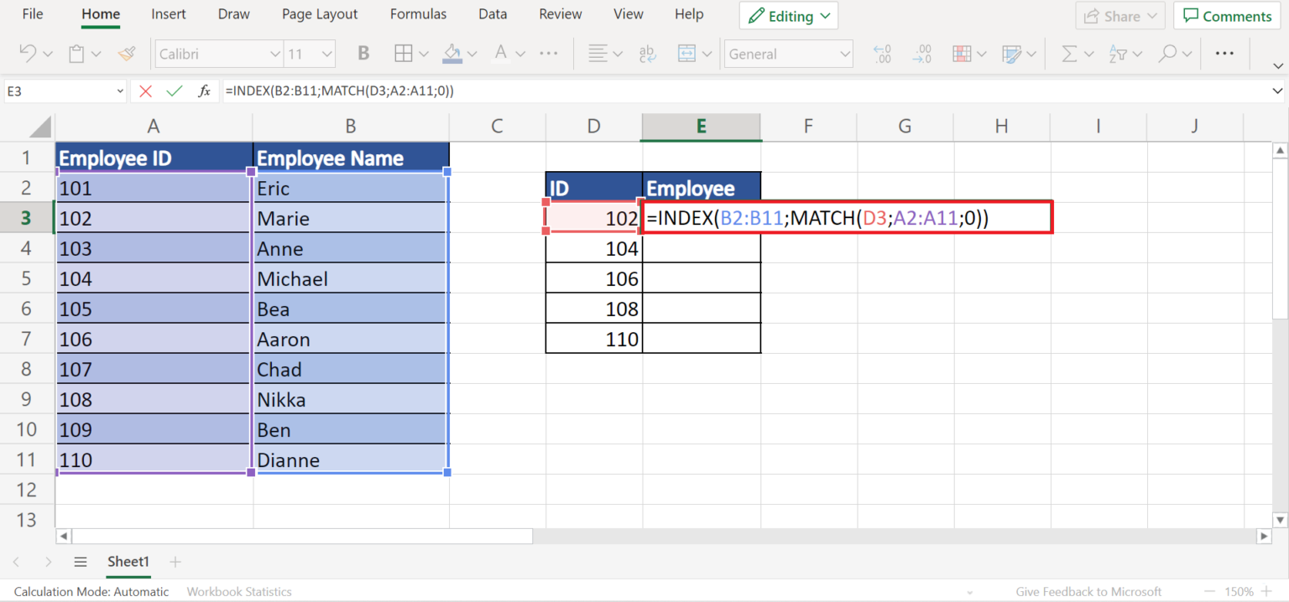The width and height of the screenshot is (1289, 602).
Task: Click the Increase Decimal icon
Action: (882, 53)
